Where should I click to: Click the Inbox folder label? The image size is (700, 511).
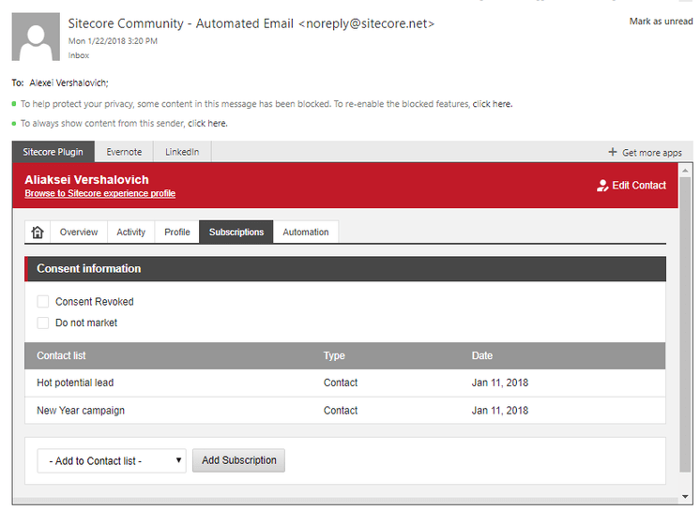[79, 55]
